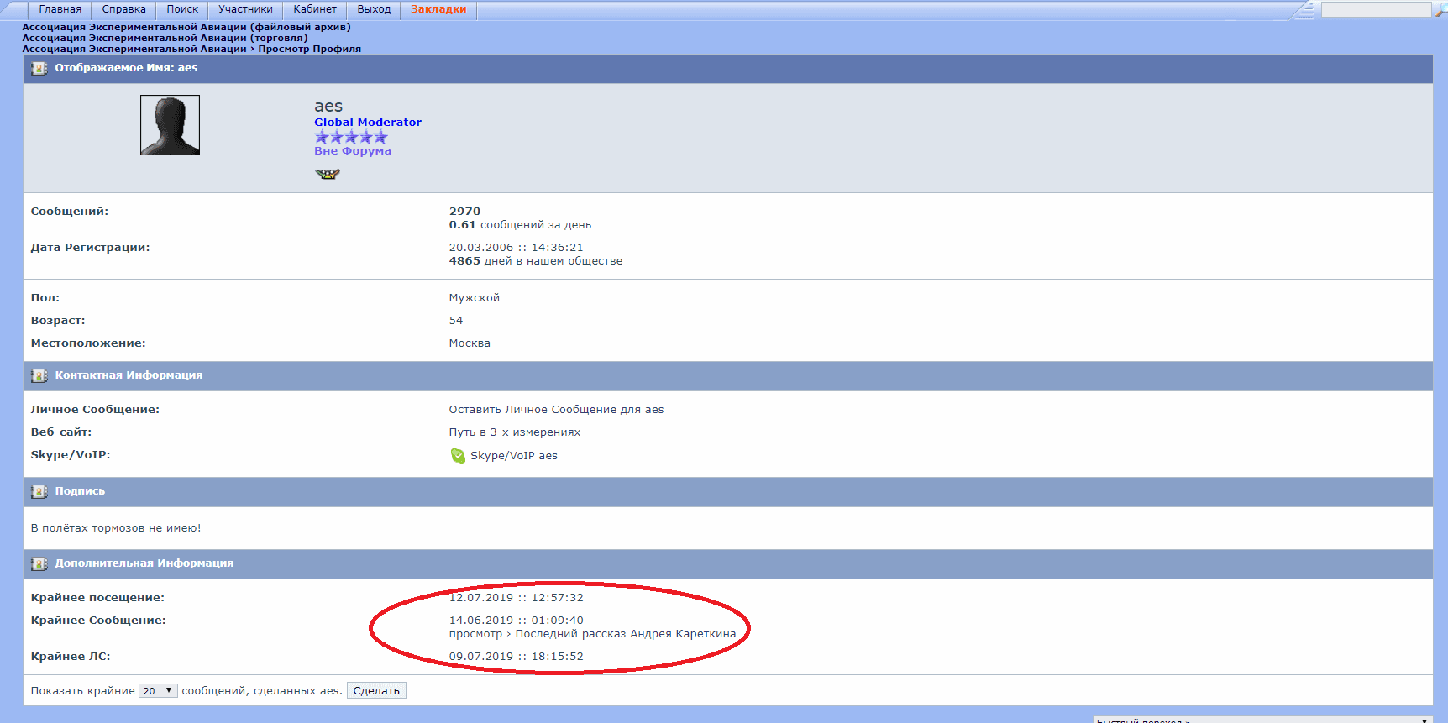
Task: Click icon beside Дополнительная Информация header
Action: [39, 564]
